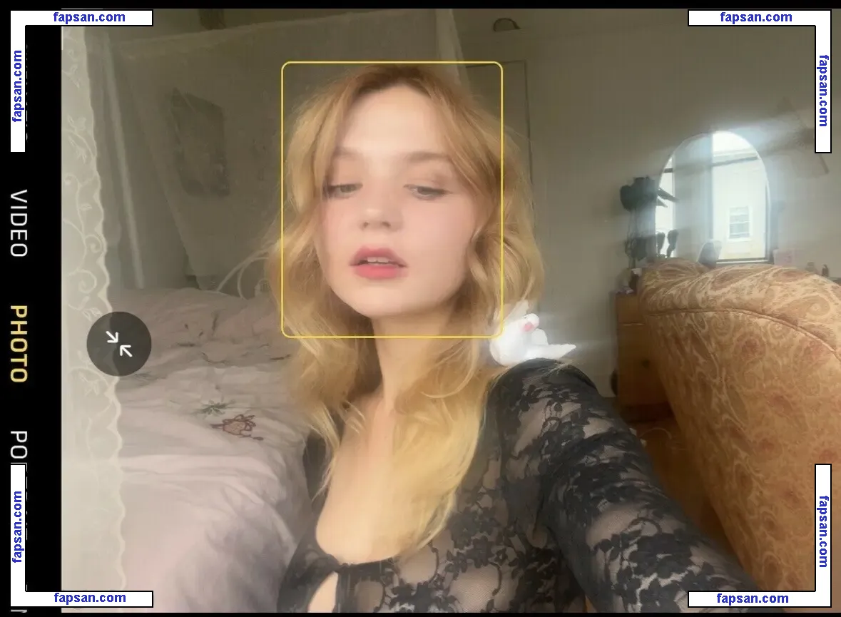
Task: Tap inside the yellow face focus box
Action: (392, 200)
